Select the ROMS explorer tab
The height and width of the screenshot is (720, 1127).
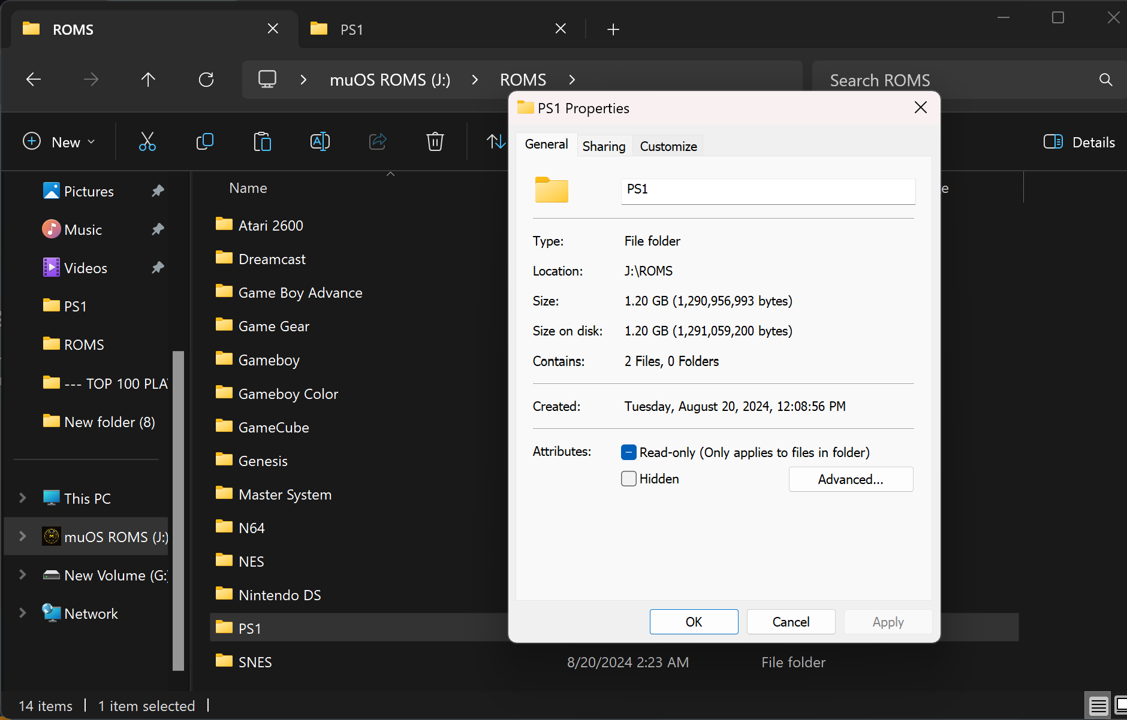pos(155,29)
